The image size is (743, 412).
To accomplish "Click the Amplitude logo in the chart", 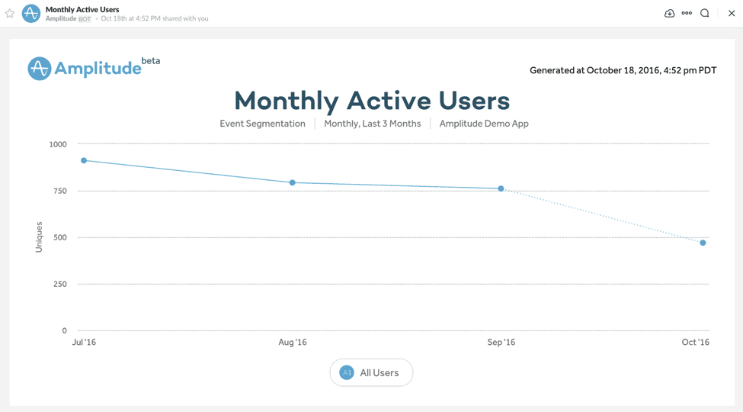I will 85,68.
